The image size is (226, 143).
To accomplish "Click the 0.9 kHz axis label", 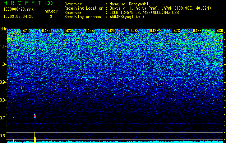I will pos(3,82).
